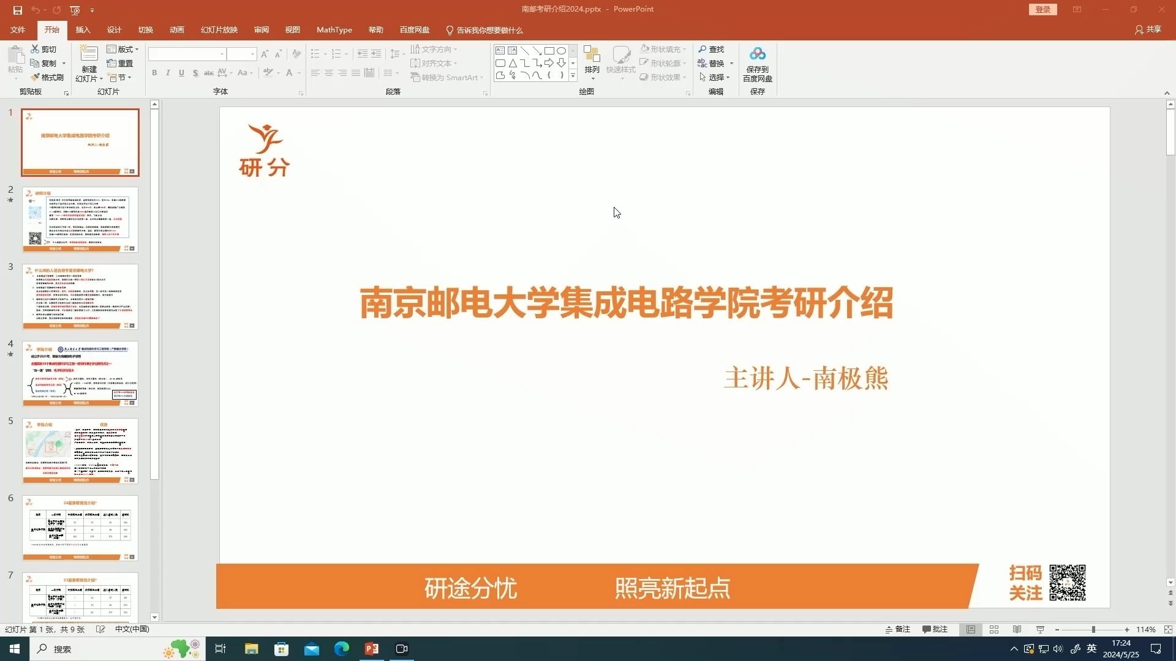Toggle strikethrough abc formatting
1176x661 pixels.
(x=208, y=73)
